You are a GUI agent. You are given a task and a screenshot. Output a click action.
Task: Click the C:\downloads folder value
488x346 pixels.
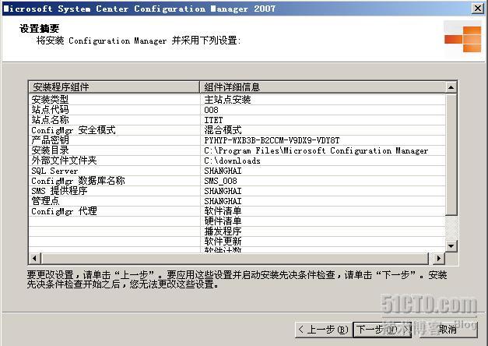pos(232,161)
